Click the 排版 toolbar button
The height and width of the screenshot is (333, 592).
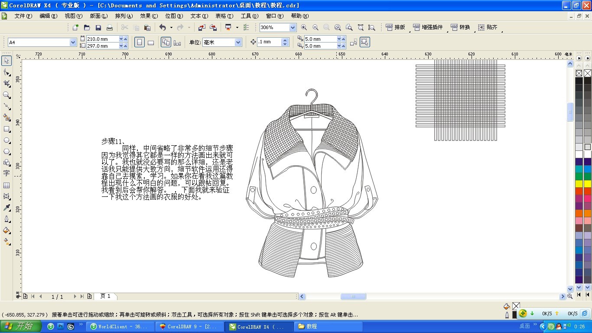coord(395,27)
